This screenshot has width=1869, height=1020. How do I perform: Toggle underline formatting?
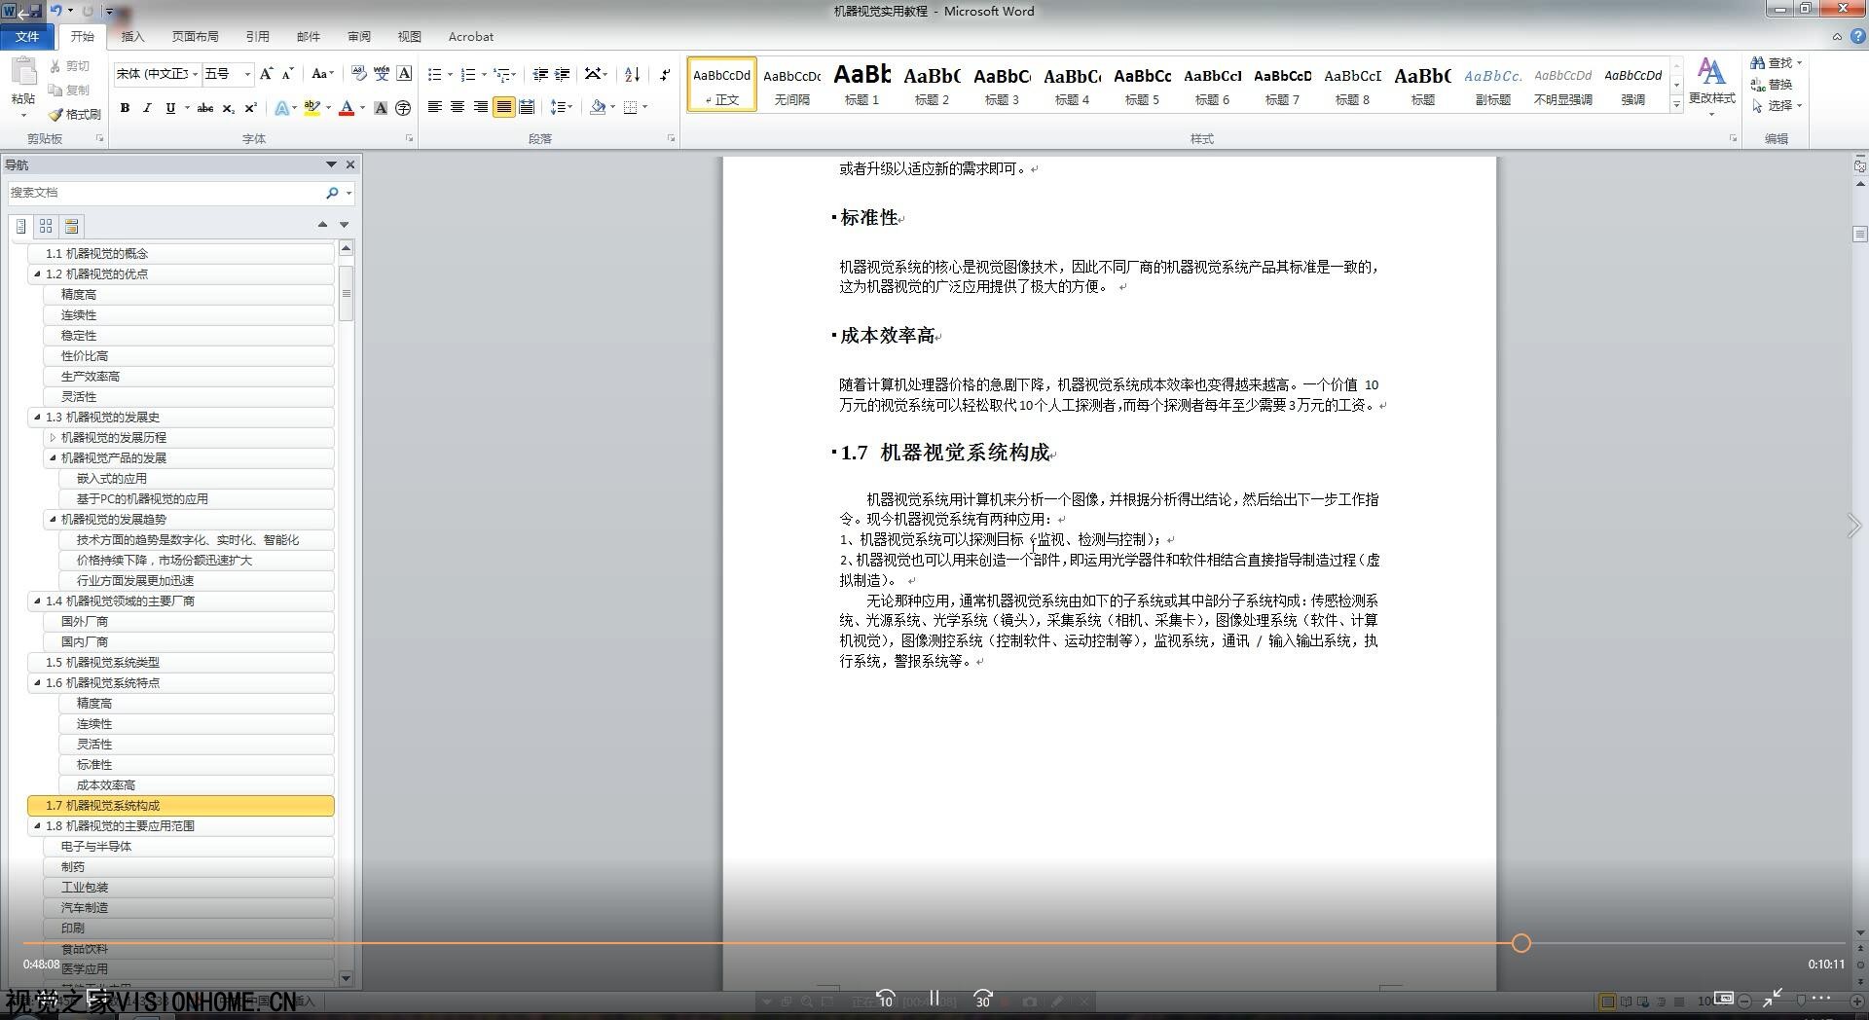170,108
